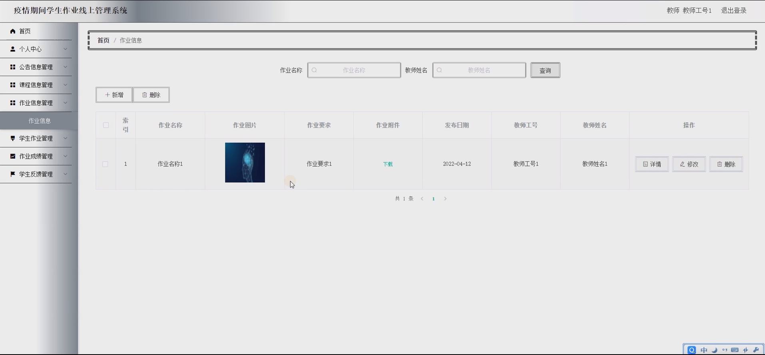765x355 pixels.
Task: Expand the 作业成绩管理 chevron
Action: (x=66, y=156)
